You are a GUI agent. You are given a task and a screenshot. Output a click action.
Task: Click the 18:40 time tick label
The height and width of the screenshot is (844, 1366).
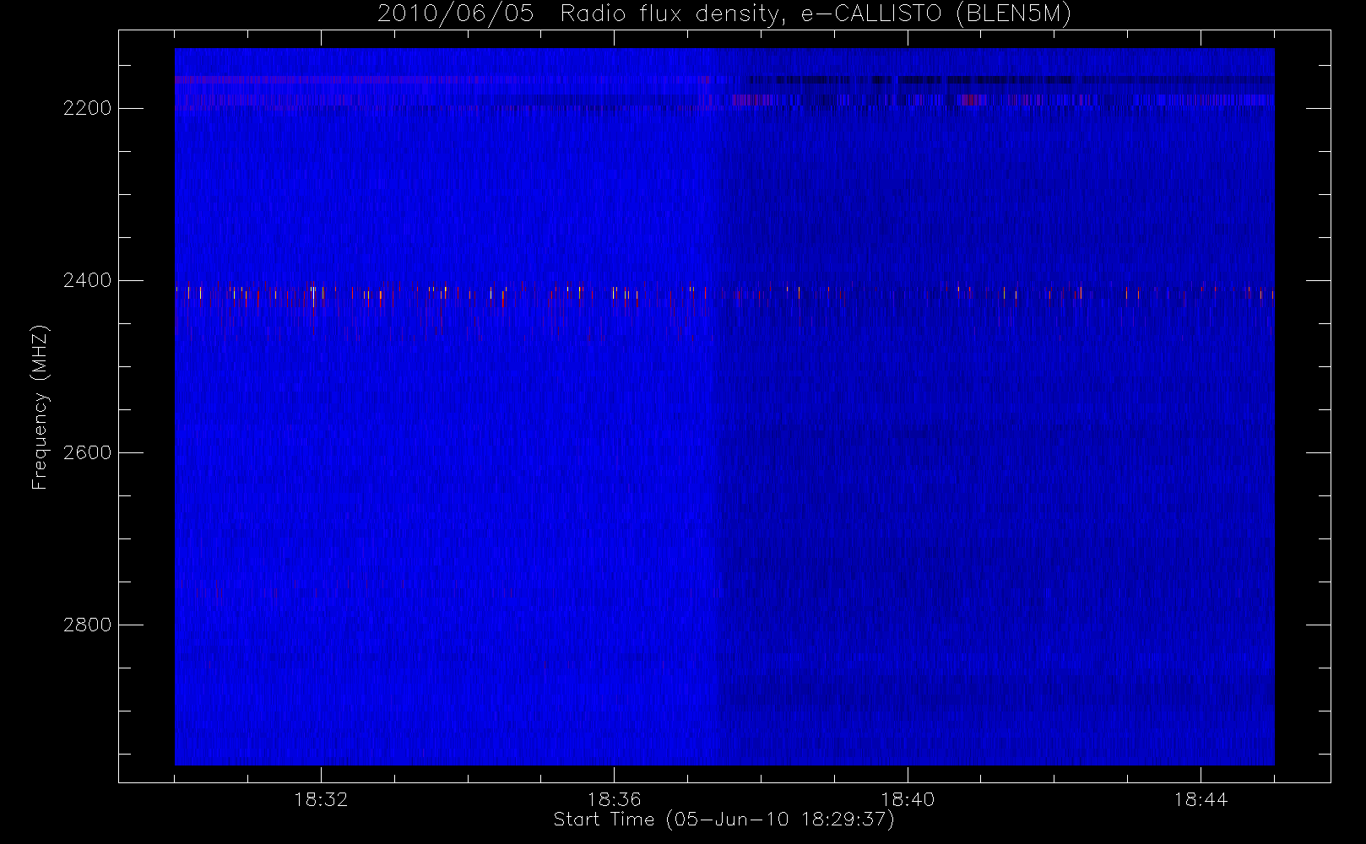908,799
